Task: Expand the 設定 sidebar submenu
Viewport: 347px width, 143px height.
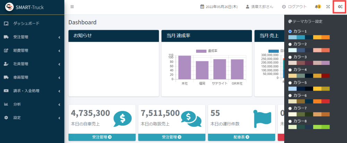Action: point(32,118)
